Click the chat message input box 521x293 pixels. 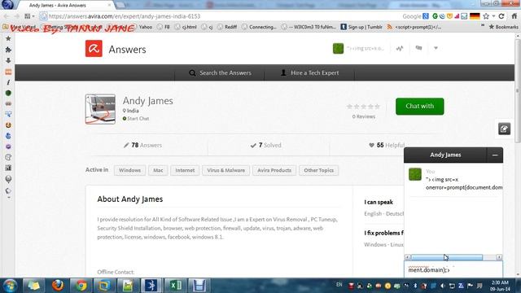[x=453, y=269]
